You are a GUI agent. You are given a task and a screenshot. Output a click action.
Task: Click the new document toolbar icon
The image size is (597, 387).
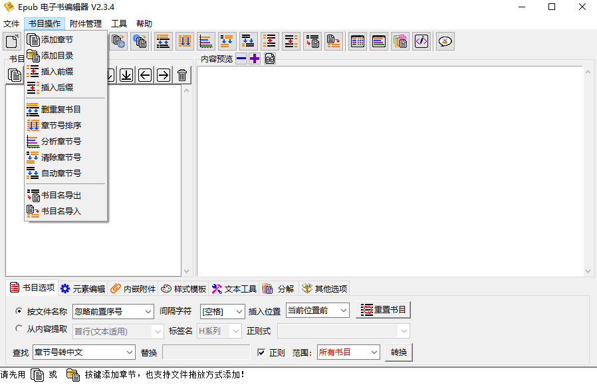click(12, 41)
